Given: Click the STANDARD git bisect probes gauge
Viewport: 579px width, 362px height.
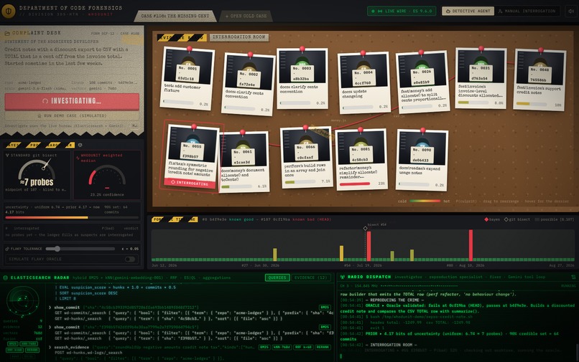Looking at the screenshot, I should coord(37,173).
